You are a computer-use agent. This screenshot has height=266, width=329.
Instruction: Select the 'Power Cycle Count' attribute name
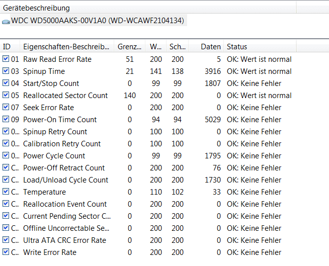(54, 156)
